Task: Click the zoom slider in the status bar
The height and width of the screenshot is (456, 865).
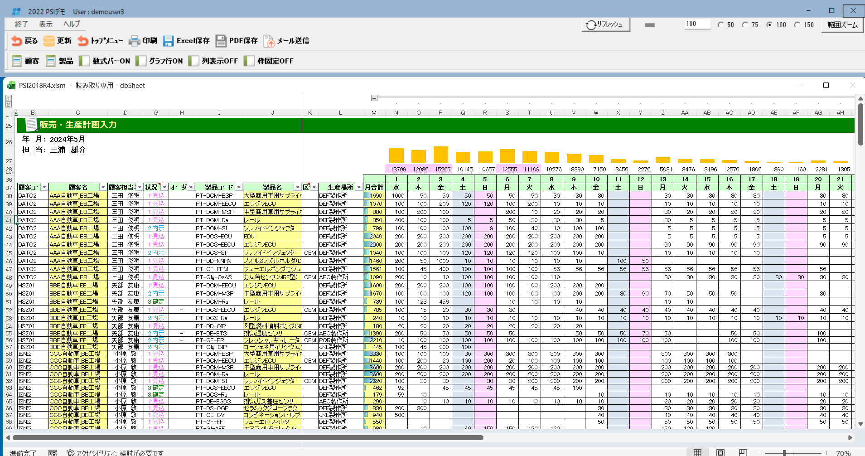Action: coord(784,453)
